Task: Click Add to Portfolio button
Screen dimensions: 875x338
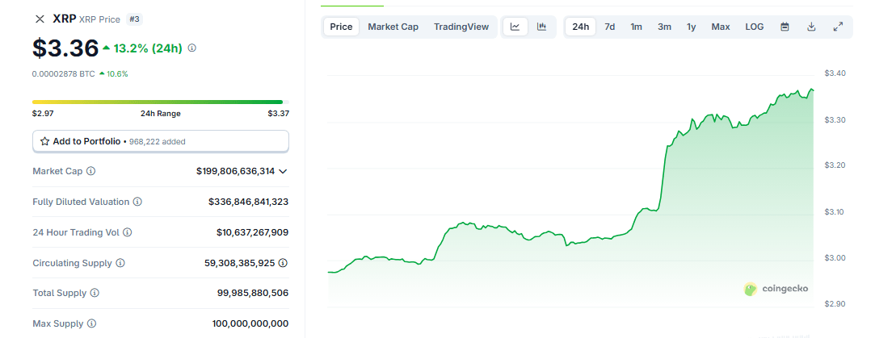Action: pyautogui.click(x=160, y=141)
